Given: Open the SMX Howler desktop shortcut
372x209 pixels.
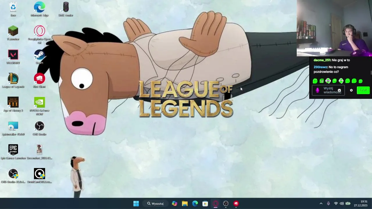Looking at the screenshot, I should pos(66,9).
